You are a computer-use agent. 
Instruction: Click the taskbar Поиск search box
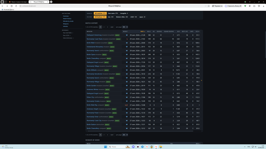[119, 147]
